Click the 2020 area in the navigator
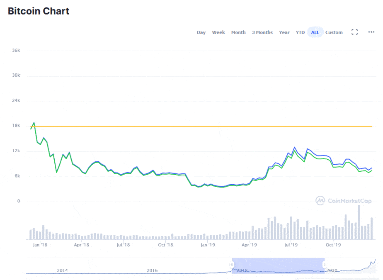This screenshot has height=280, width=383. click(332, 270)
